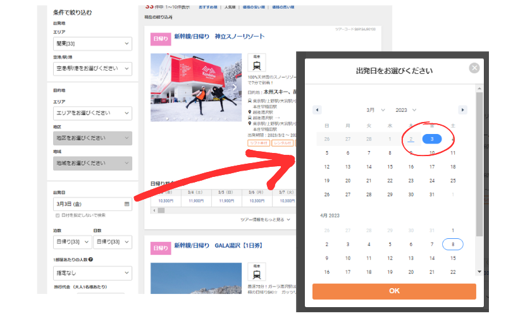Select highlighted March 3 in calendar
Image resolution: width=506 pixels, height=316 pixels.
click(x=432, y=139)
